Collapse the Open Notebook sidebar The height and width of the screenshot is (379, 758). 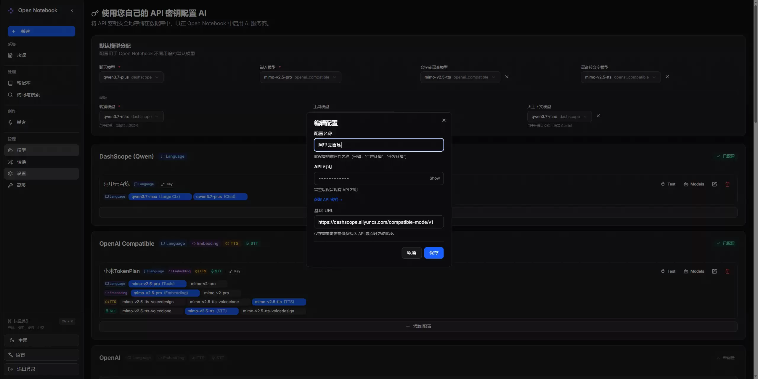coord(72,10)
